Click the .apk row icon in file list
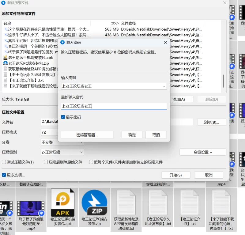The image size is (245, 235). 6,58
